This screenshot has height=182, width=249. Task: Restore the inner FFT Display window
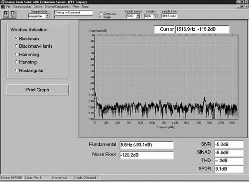243,6
